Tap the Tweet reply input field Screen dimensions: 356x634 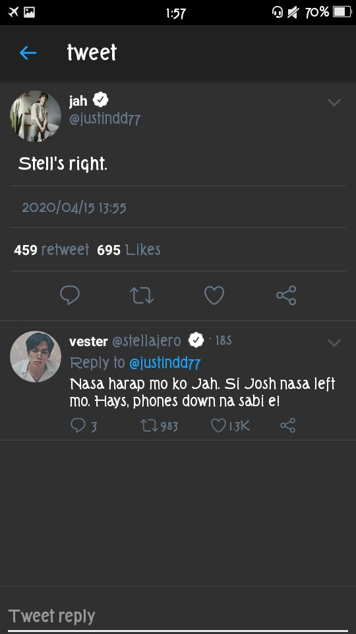tap(178, 617)
